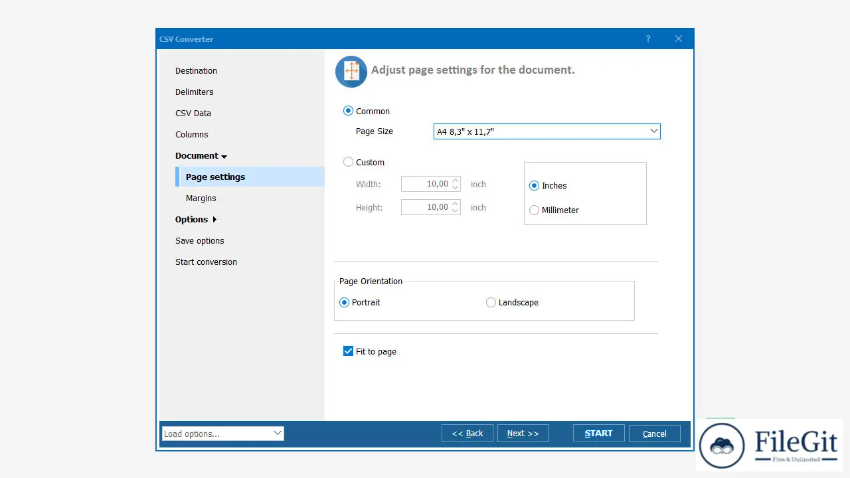Open the Page Size A4 dropdown

(547, 131)
